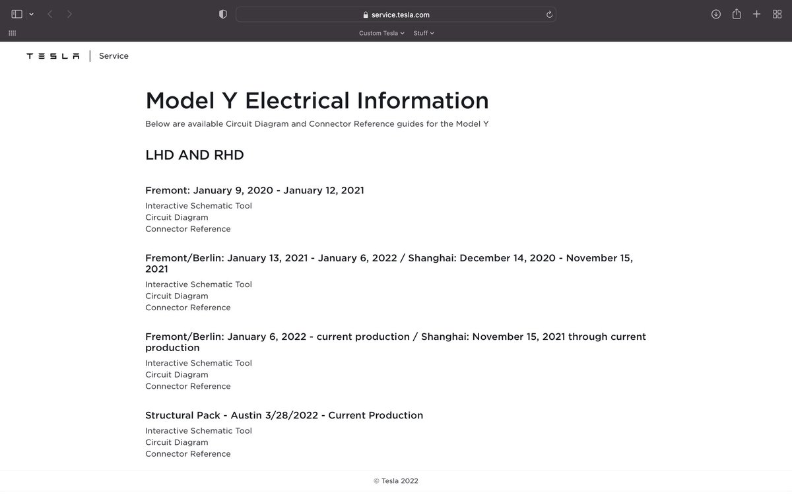Select Service in the site header
792x495 pixels.
(113, 55)
